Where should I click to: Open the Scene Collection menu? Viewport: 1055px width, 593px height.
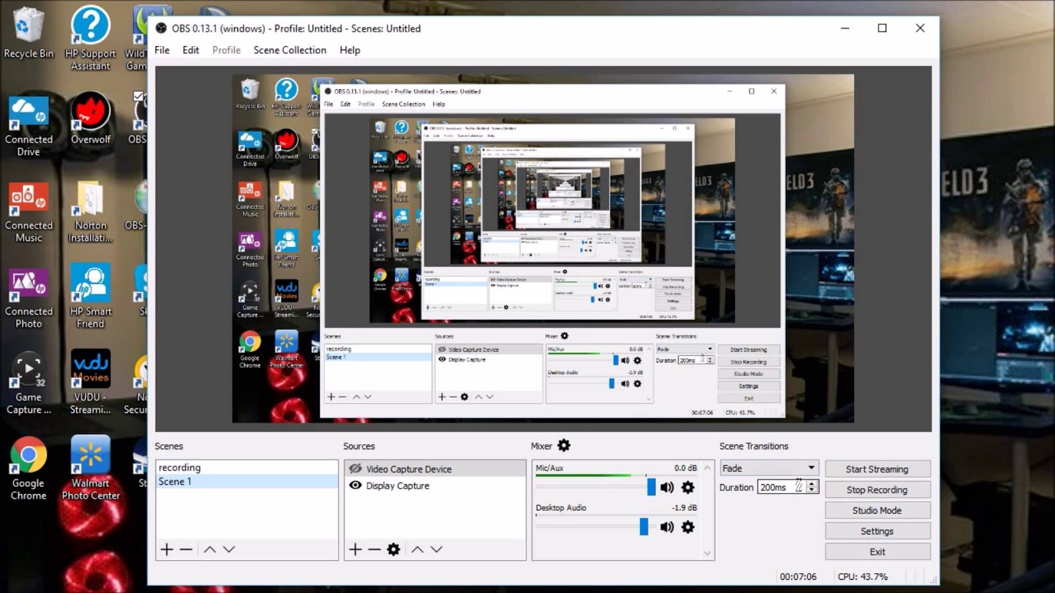(290, 50)
